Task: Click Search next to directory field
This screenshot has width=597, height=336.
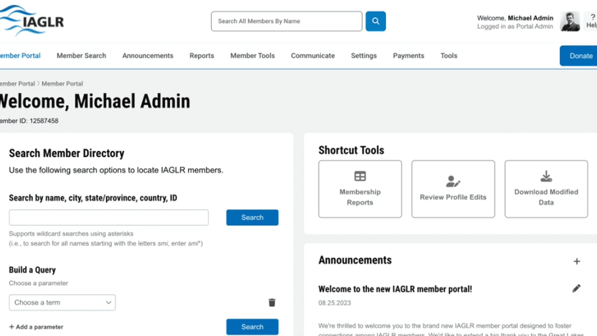Action: tap(252, 217)
